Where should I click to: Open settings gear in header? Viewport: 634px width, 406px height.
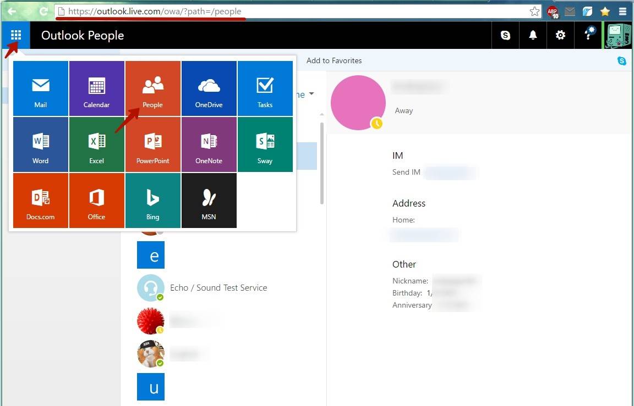(x=560, y=35)
